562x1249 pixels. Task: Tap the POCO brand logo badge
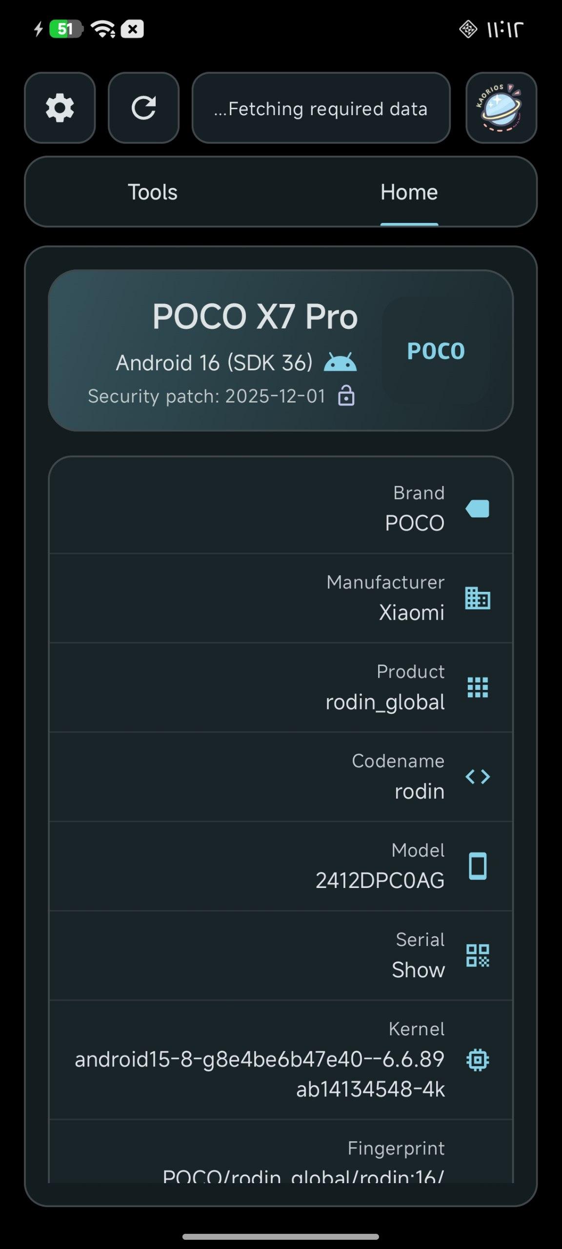(436, 351)
